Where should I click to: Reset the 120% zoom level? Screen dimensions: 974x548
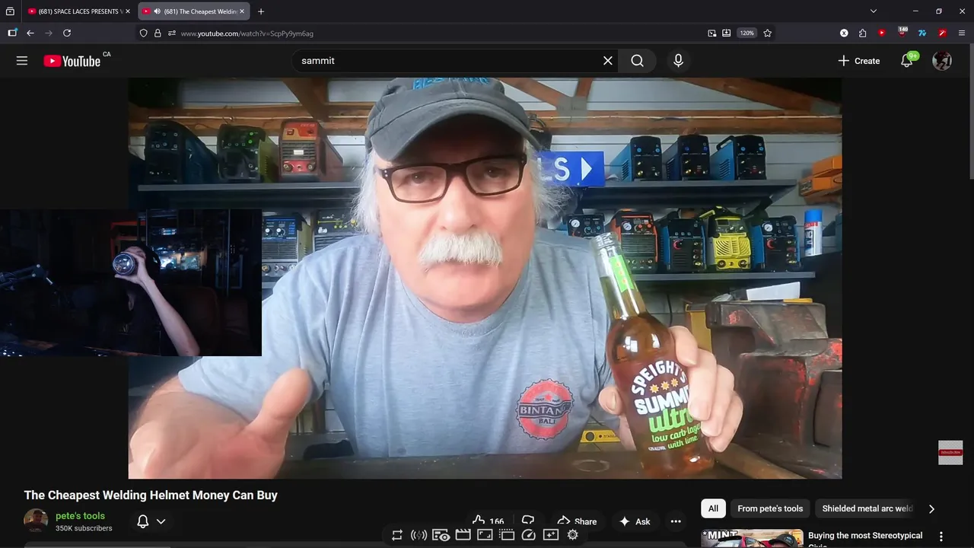746,33
